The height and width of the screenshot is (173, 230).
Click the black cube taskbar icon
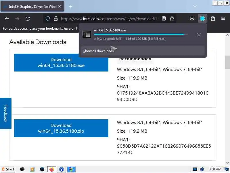coord(22,169)
